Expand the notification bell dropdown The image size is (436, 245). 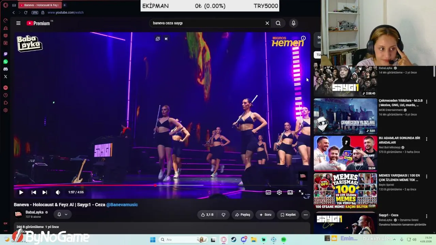62,214
